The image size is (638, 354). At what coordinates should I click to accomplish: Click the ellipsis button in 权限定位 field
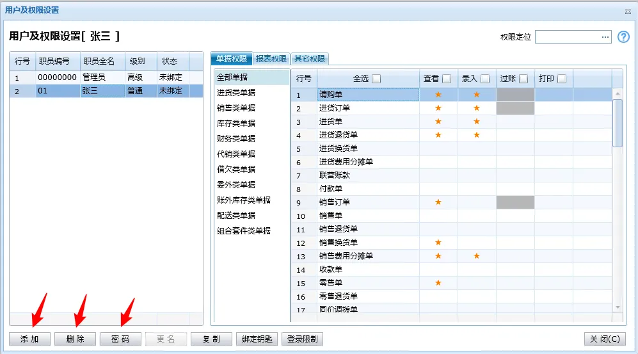pyautogui.click(x=605, y=37)
